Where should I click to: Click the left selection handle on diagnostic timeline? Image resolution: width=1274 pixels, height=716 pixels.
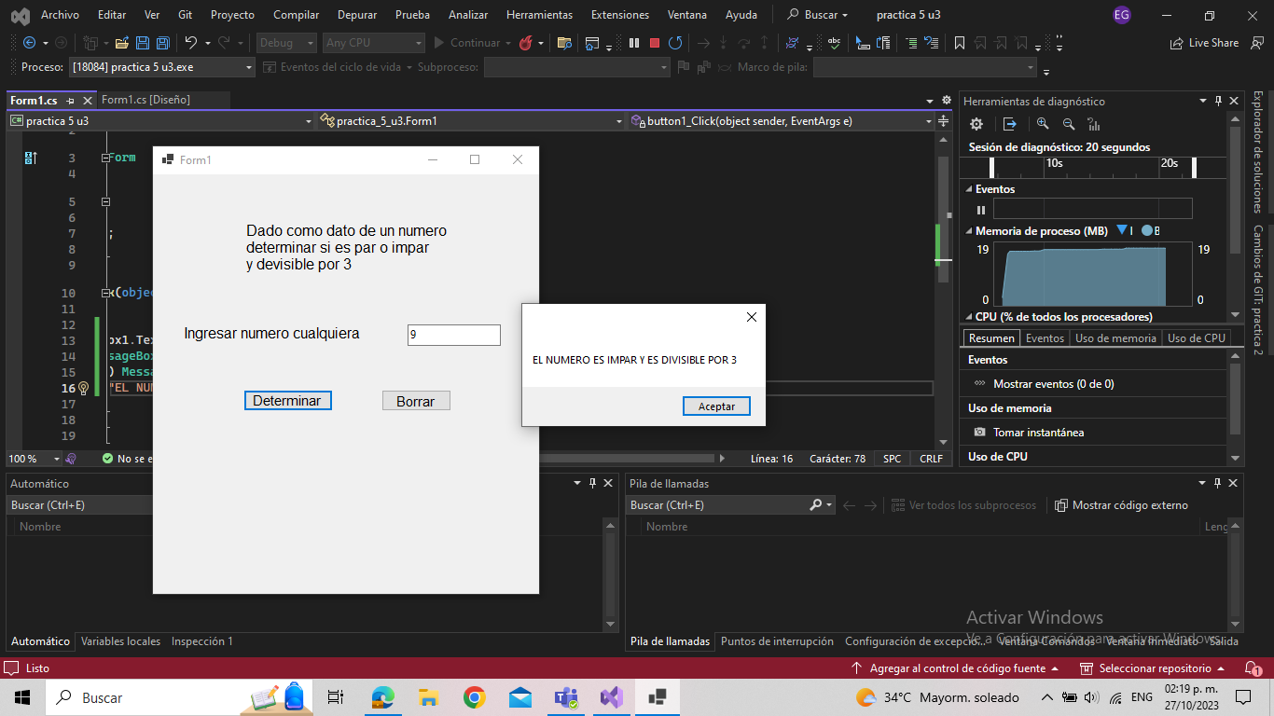992,168
